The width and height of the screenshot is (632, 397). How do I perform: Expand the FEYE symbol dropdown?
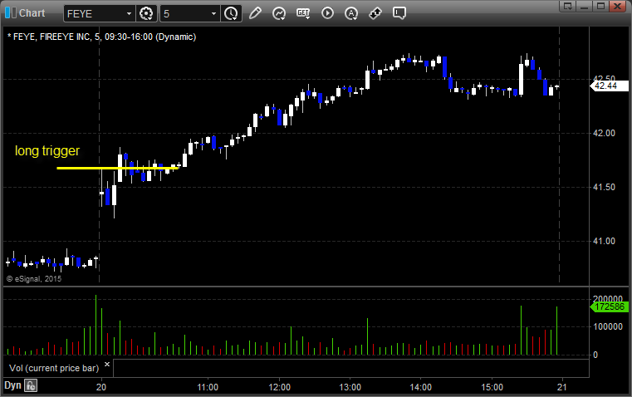click(129, 13)
